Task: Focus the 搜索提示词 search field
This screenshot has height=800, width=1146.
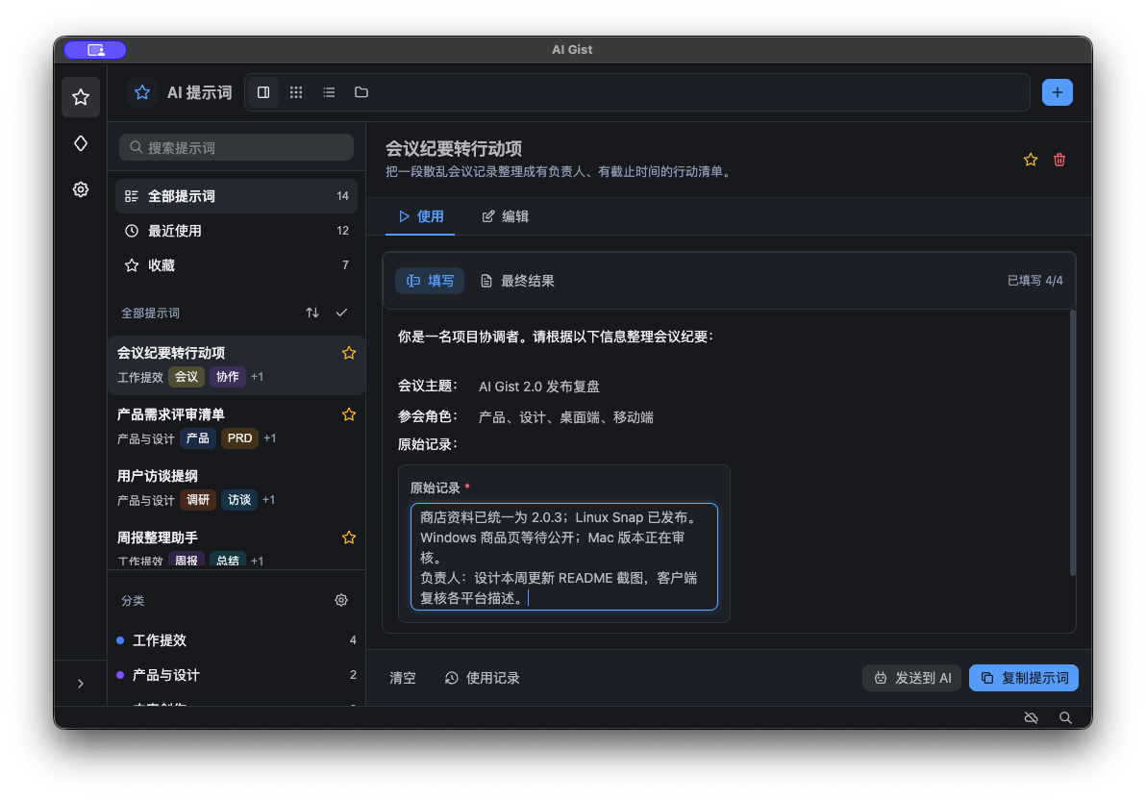Action: [x=237, y=148]
